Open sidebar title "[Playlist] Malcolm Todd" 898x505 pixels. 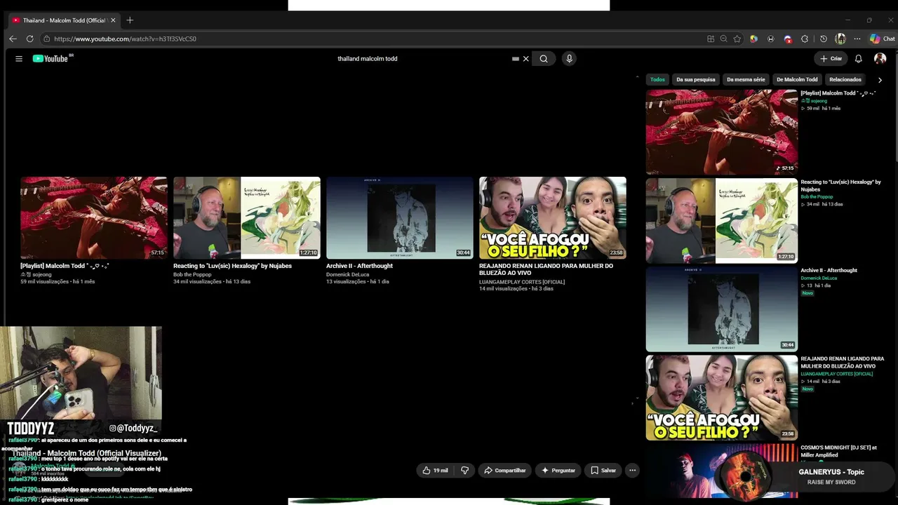(838, 93)
